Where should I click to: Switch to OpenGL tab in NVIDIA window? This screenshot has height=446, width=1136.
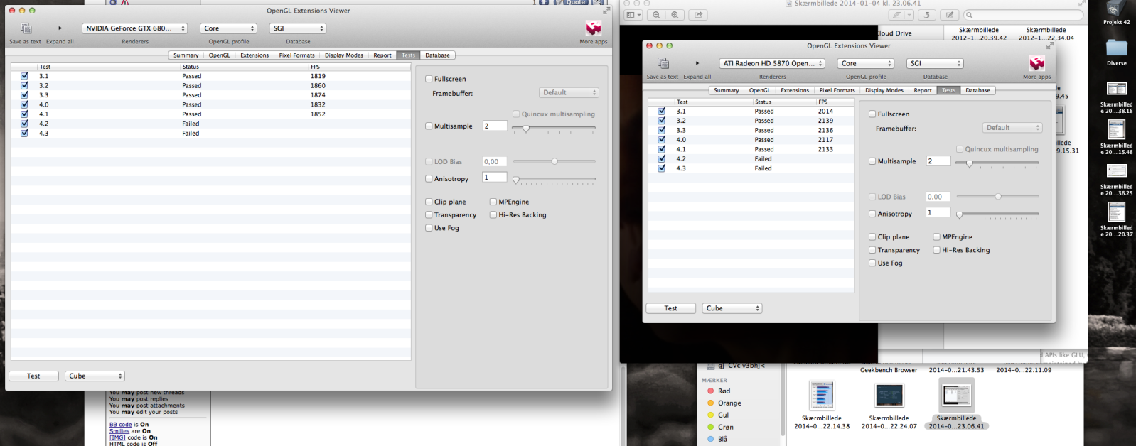[219, 55]
